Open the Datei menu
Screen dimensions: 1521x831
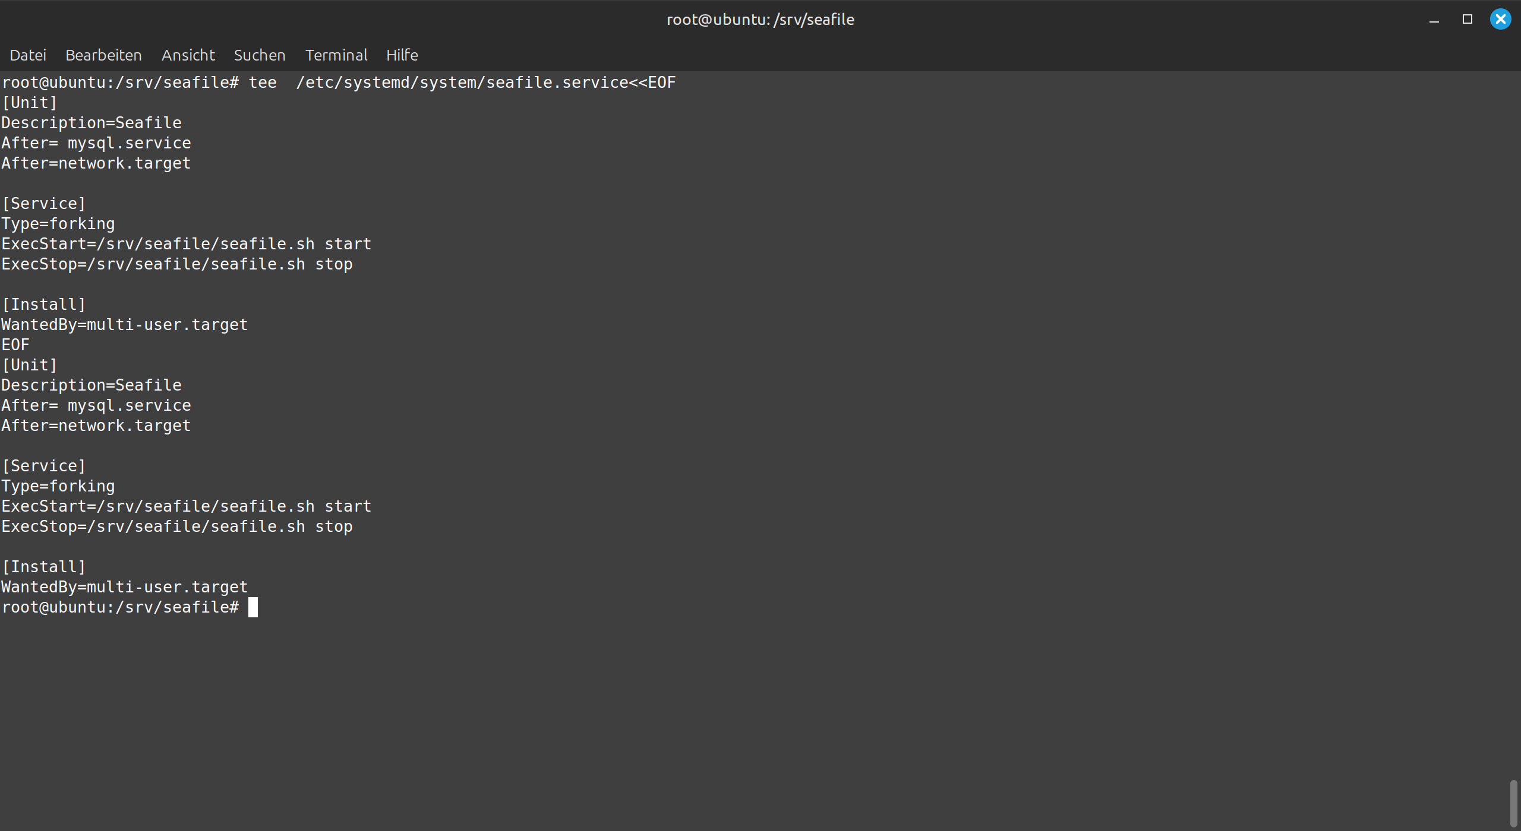(28, 55)
